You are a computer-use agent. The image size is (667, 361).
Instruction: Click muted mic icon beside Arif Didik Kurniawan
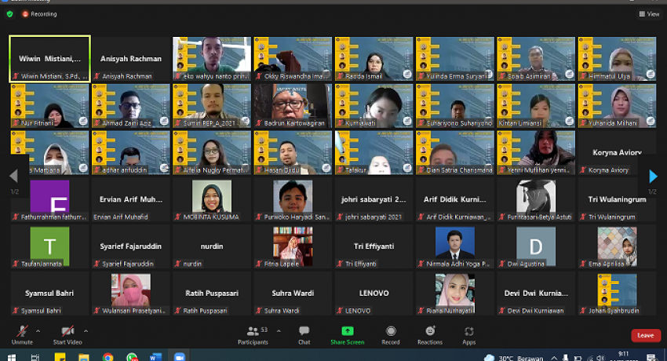[421, 217]
